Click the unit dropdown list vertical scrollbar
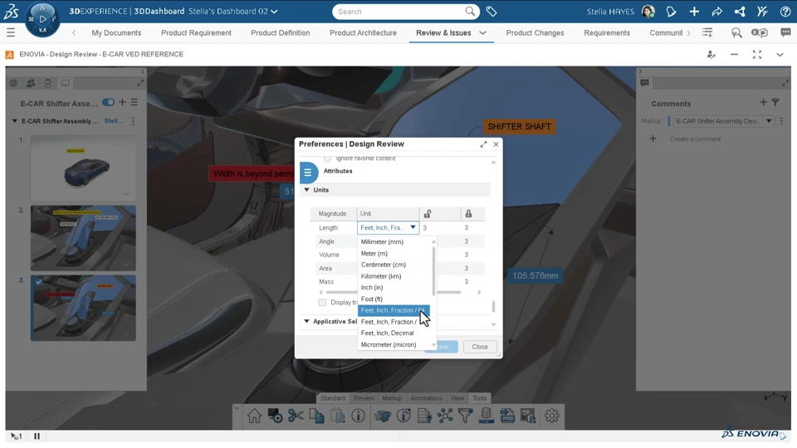 click(x=433, y=271)
